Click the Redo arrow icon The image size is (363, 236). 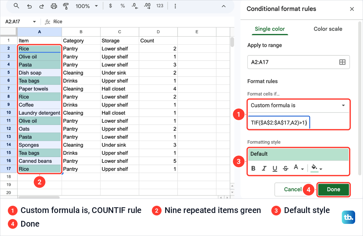(x=41, y=6)
